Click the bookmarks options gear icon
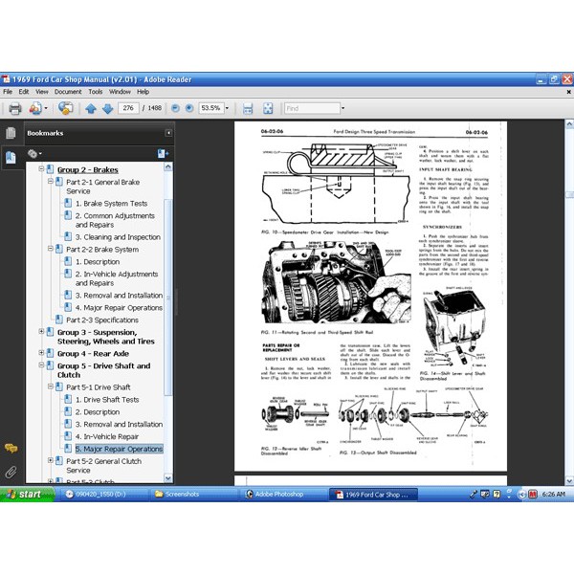This screenshot has height=574, width=574. (34, 154)
